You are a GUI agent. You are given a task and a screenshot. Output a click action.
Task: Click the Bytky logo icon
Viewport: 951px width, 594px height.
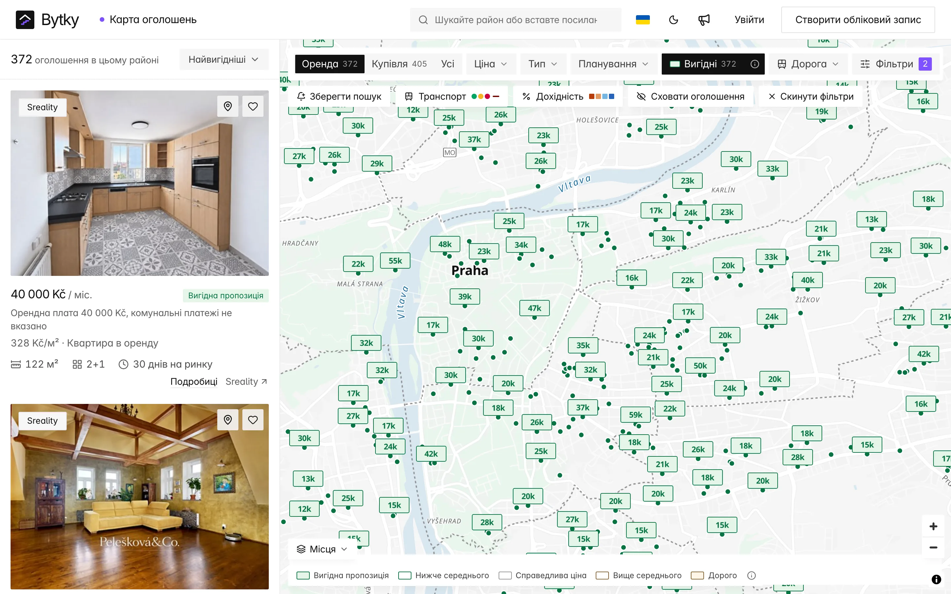(x=25, y=20)
